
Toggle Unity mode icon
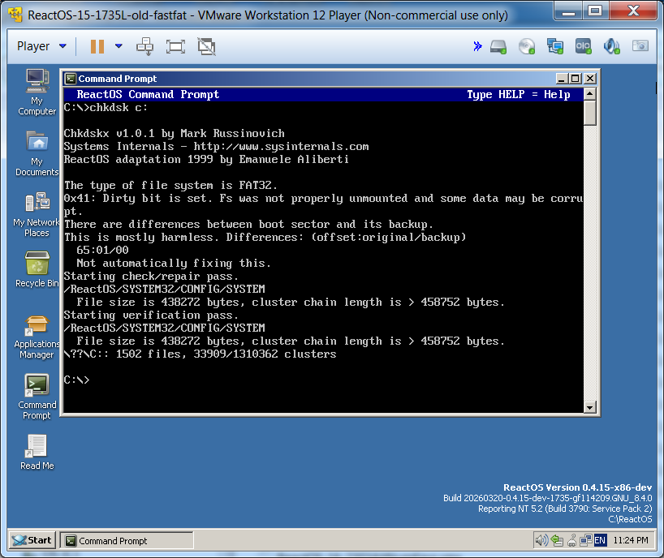click(x=206, y=46)
